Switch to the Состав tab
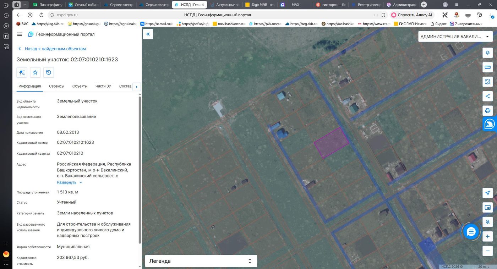Screen dimensions: 497x269 click(125, 86)
